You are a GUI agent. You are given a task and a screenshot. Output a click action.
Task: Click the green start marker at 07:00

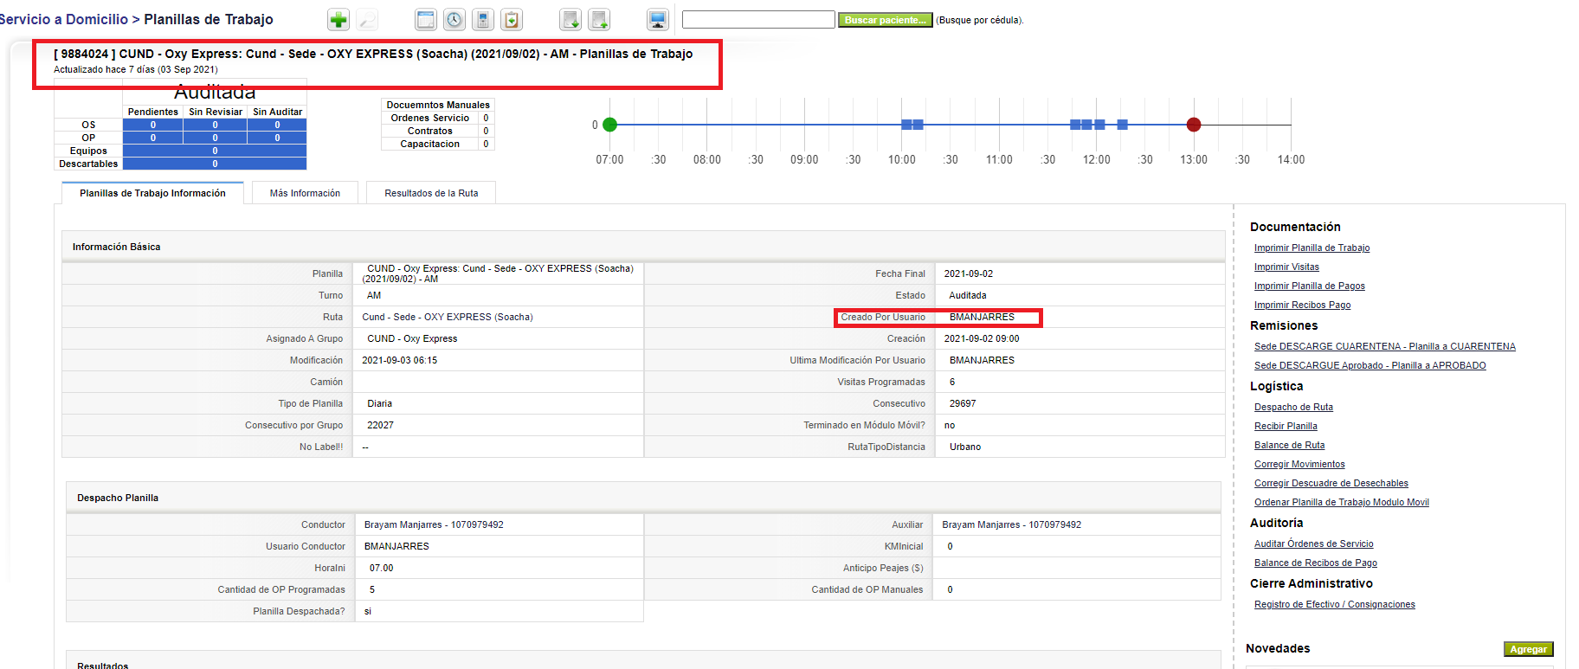tap(609, 125)
